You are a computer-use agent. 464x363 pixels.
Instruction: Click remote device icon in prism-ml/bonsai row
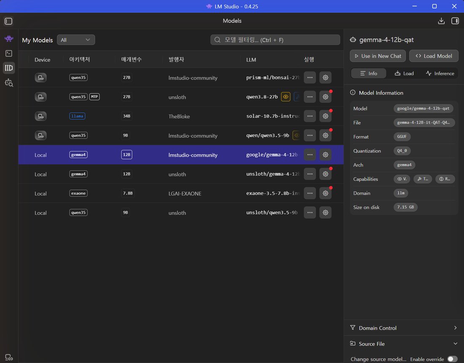tap(40, 78)
